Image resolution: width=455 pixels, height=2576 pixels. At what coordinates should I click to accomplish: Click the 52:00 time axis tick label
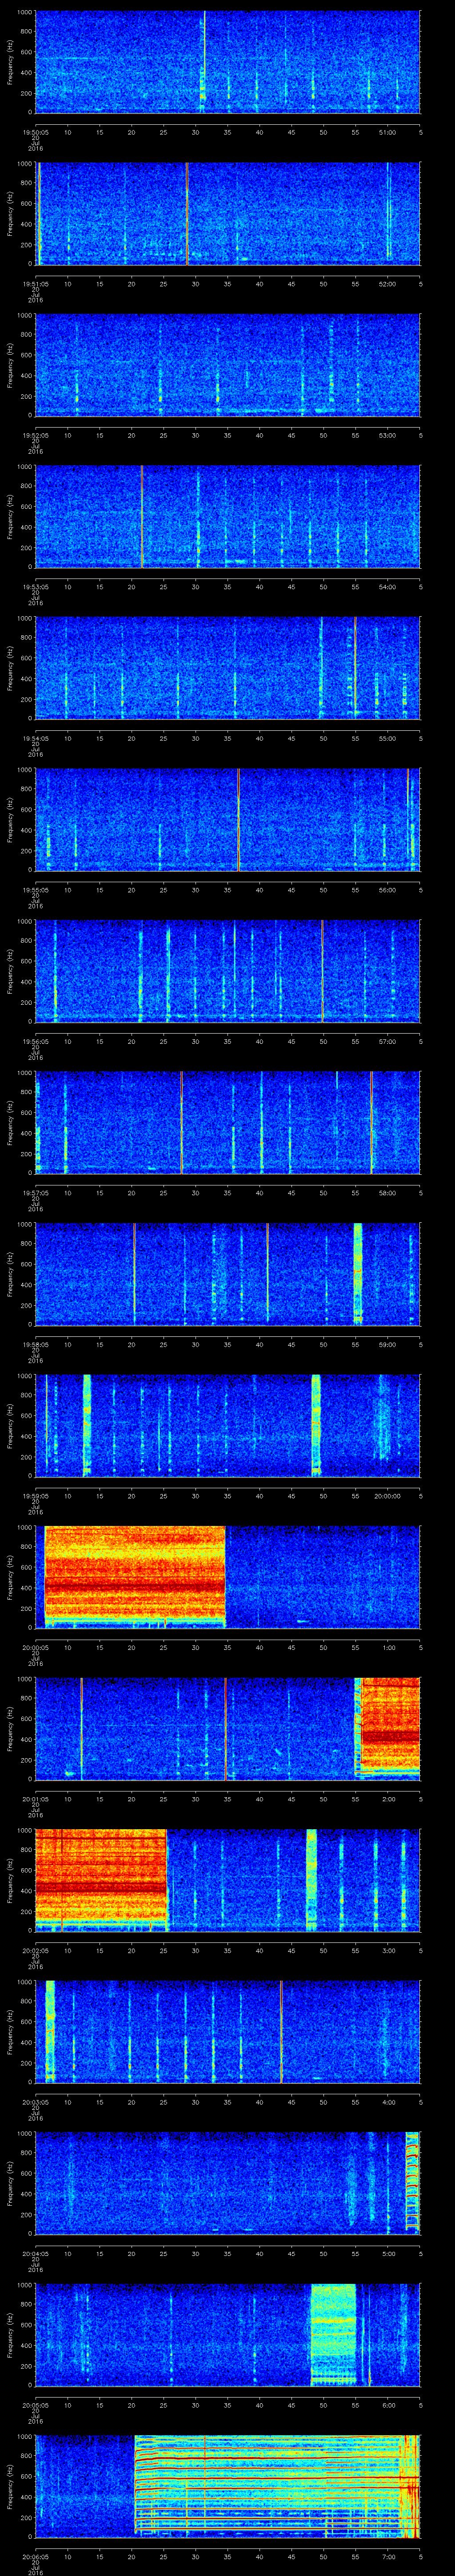tap(388, 284)
